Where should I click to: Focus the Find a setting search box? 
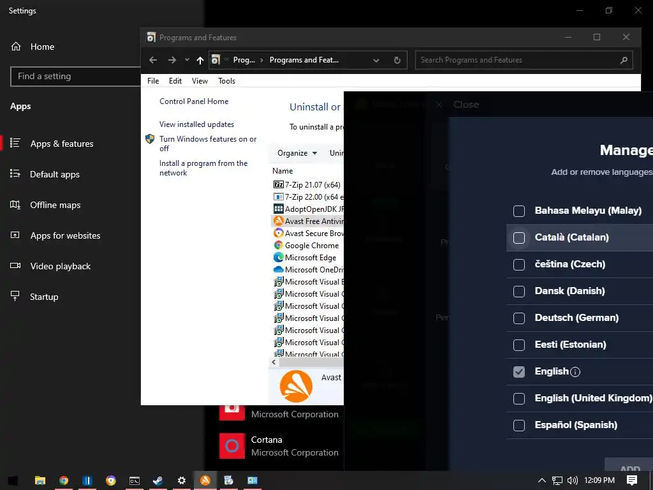click(x=76, y=77)
